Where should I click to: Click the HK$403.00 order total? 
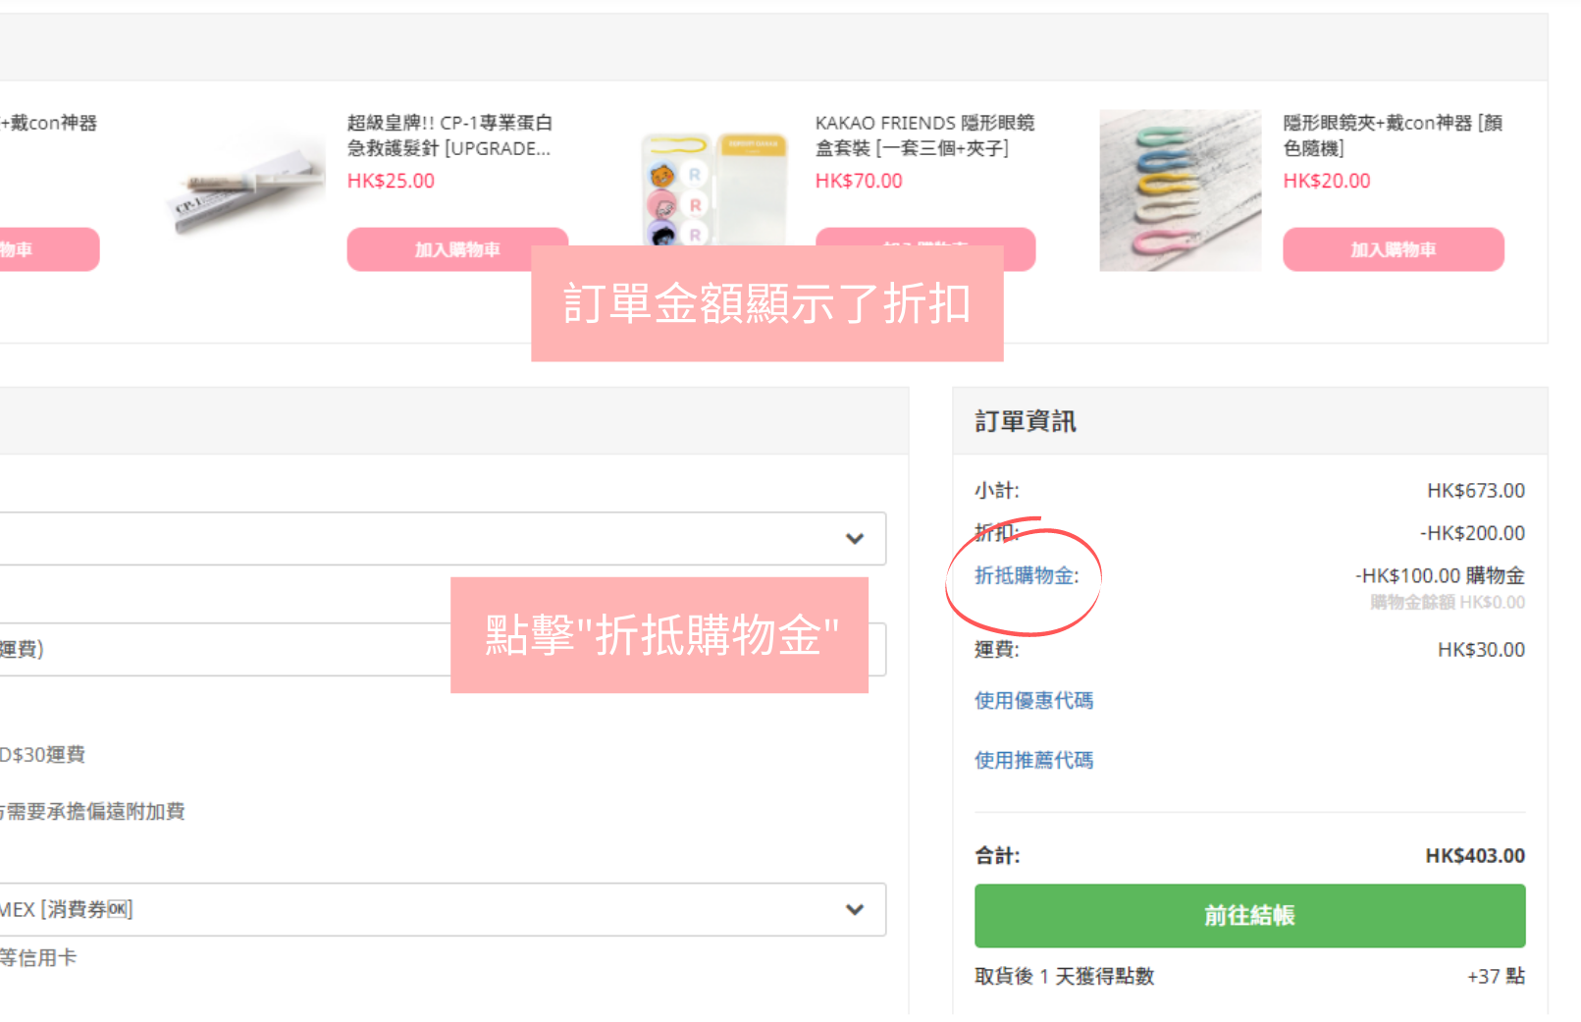click(x=1474, y=856)
